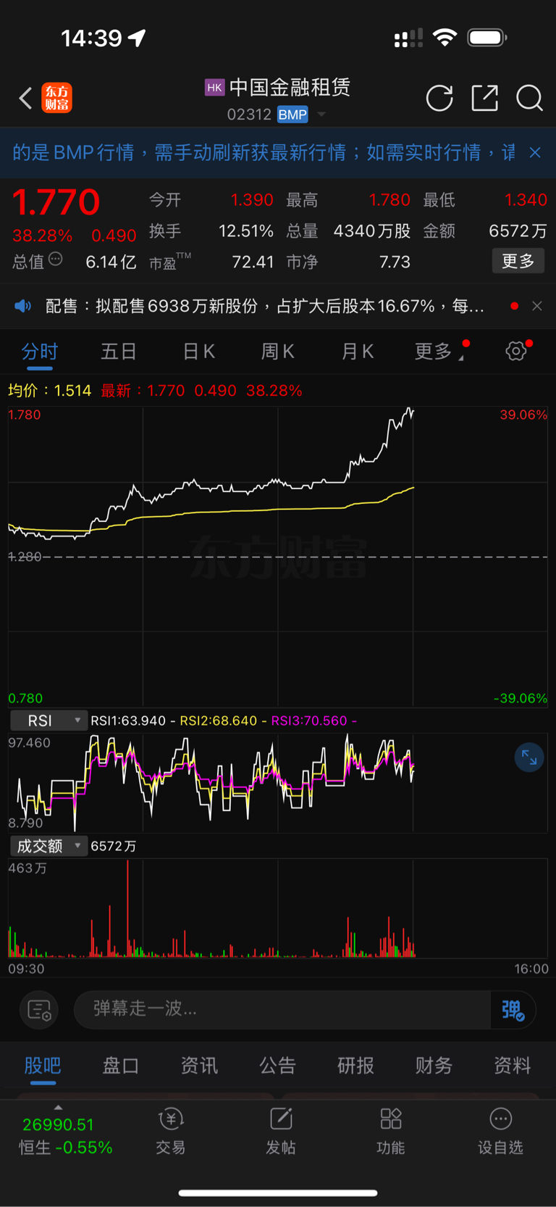Expand the BMP quote type dropdown

point(321,115)
